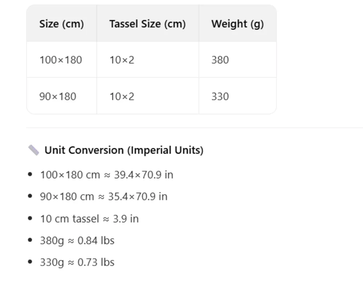Image resolution: width=363 pixels, height=283 pixels.
Task: Click the bullet before 380g conversion
Action: click(x=30, y=240)
